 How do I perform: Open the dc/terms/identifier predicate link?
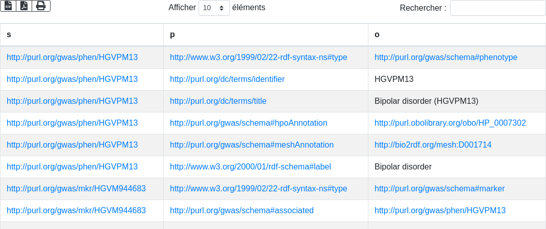click(227, 79)
